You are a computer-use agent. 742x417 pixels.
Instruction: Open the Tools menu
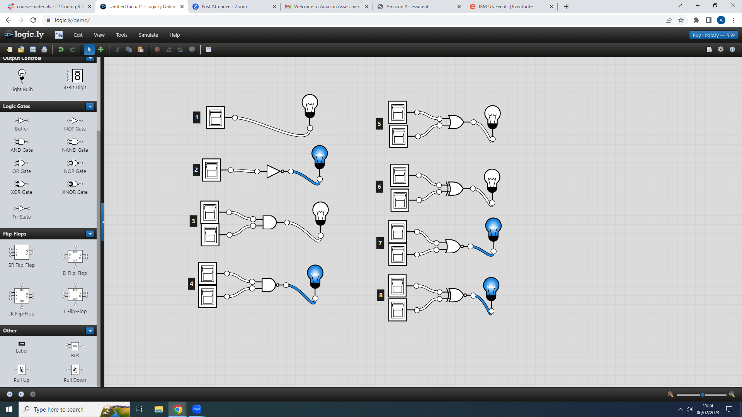coord(121,35)
